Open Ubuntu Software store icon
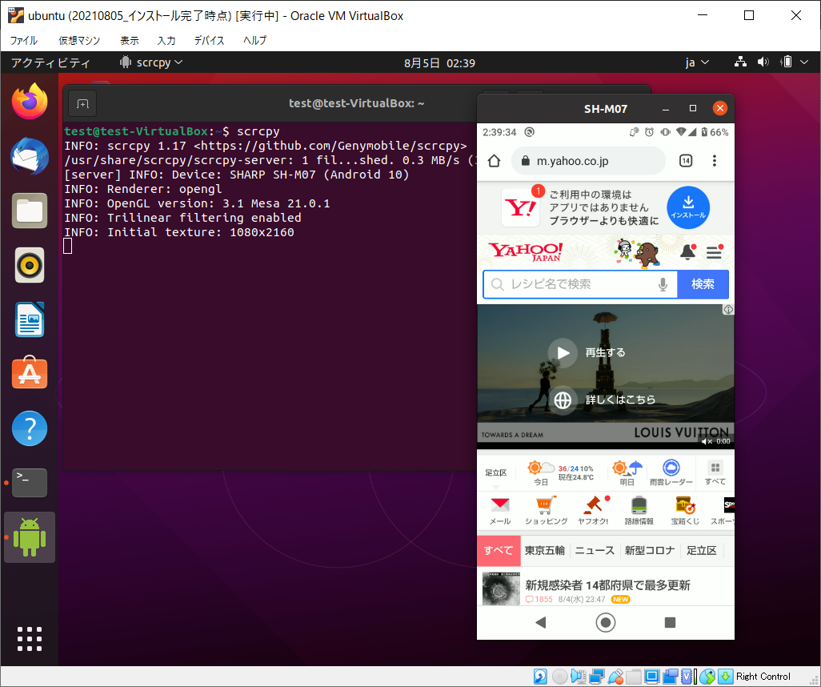The width and height of the screenshot is (821, 687). pyautogui.click(x=30, y=373)
